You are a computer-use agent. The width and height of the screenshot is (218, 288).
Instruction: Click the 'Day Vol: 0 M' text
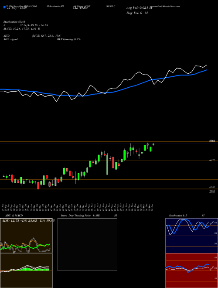click(137, 13)
